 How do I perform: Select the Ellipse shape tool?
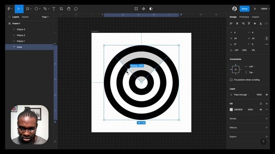pyautogui.click(x=36, y=9)
